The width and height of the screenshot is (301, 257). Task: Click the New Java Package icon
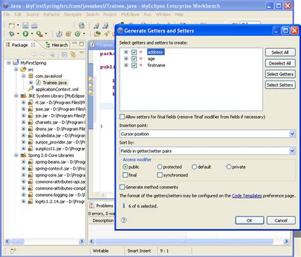(68, 34)
